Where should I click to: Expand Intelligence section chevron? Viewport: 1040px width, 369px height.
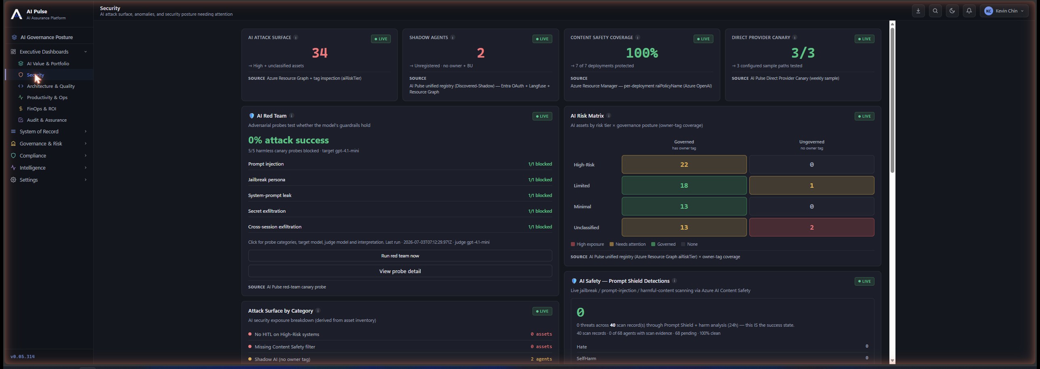click(85, 168)
